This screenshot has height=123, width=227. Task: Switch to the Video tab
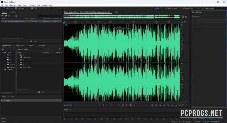pos(13,97)
